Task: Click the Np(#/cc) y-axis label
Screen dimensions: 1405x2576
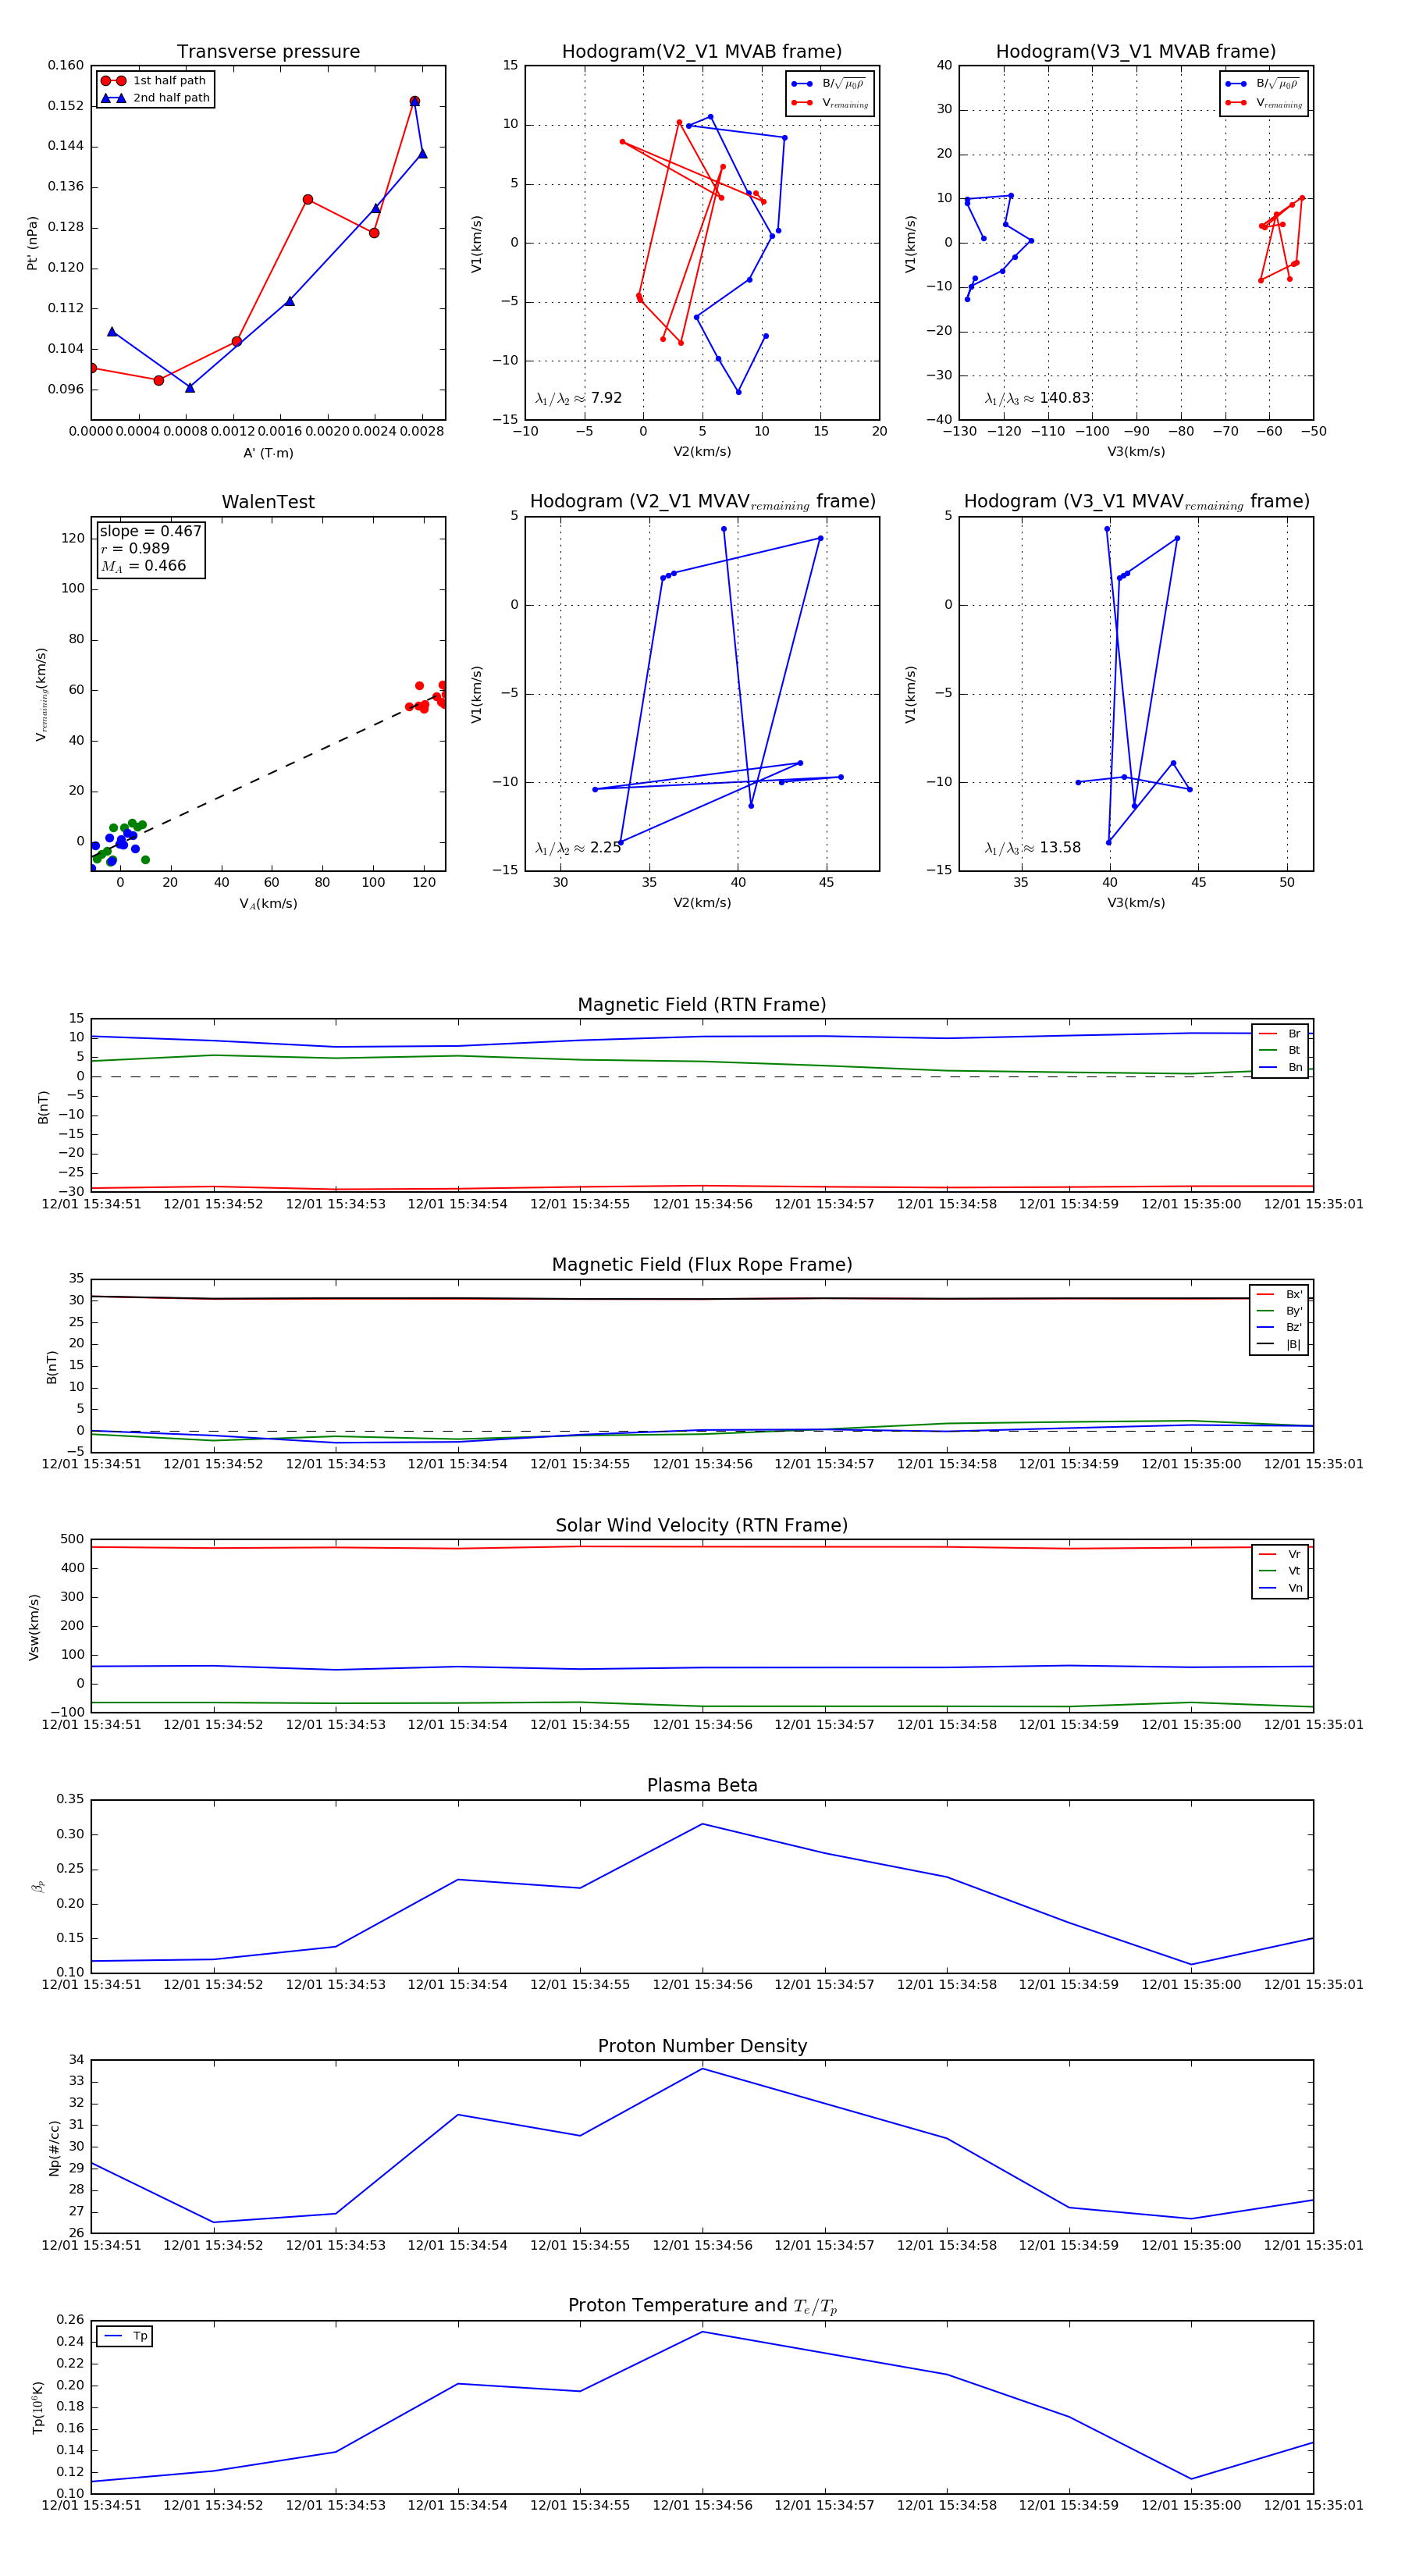Action: (x=54, y=2148)
